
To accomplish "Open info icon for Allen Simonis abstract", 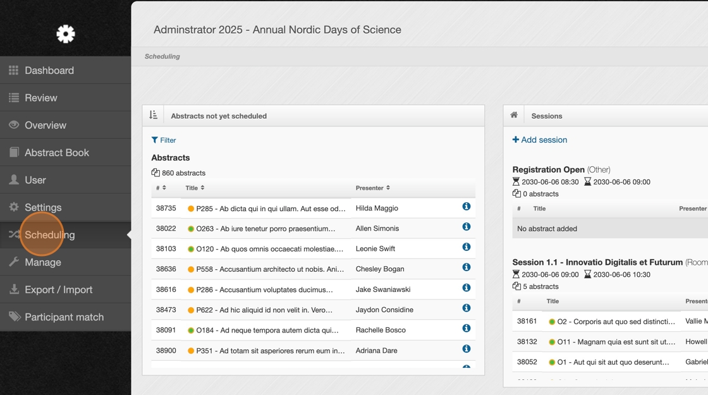I will (466, 227).
